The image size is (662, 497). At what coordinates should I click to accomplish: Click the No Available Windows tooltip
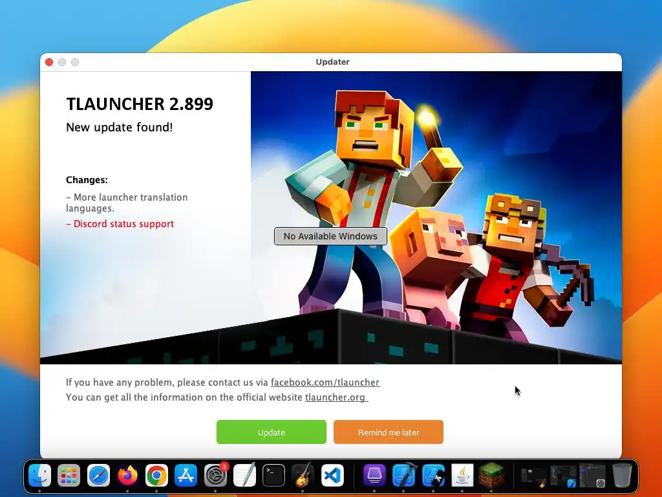[330, 236]
